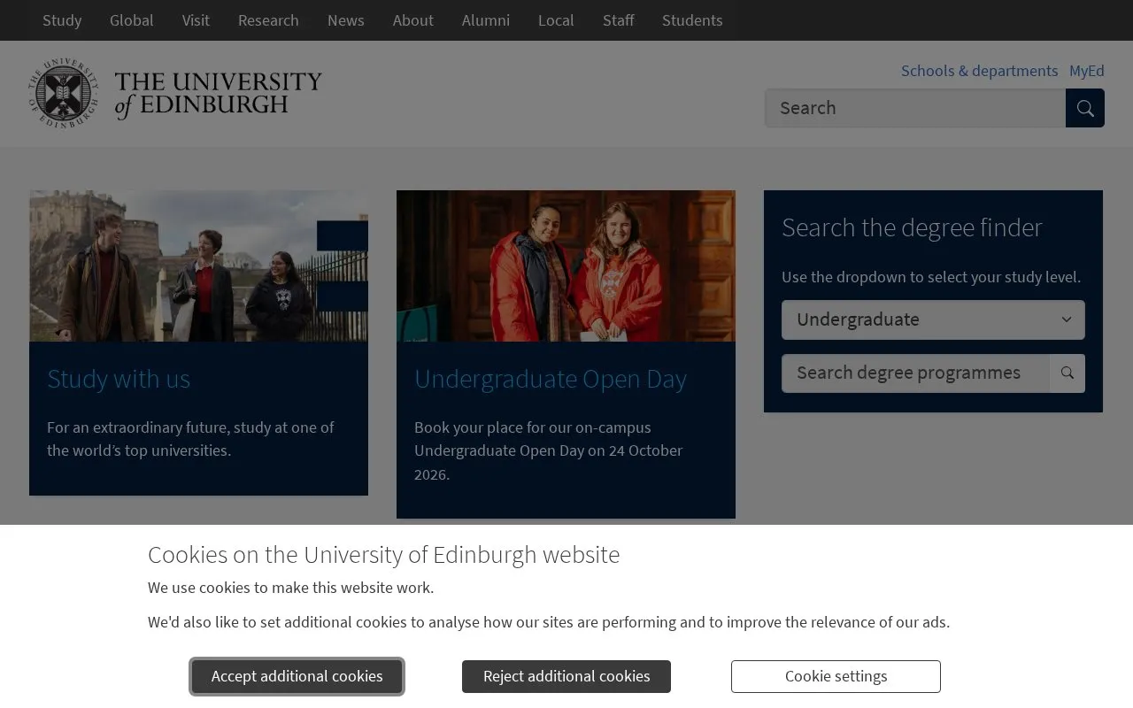The image size is (1133, 708).
Task: Open the Global menu item
Action: click(132, 20)
